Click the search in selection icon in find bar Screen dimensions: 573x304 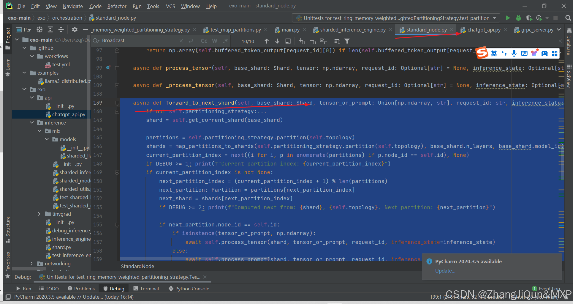click(288, 41)
